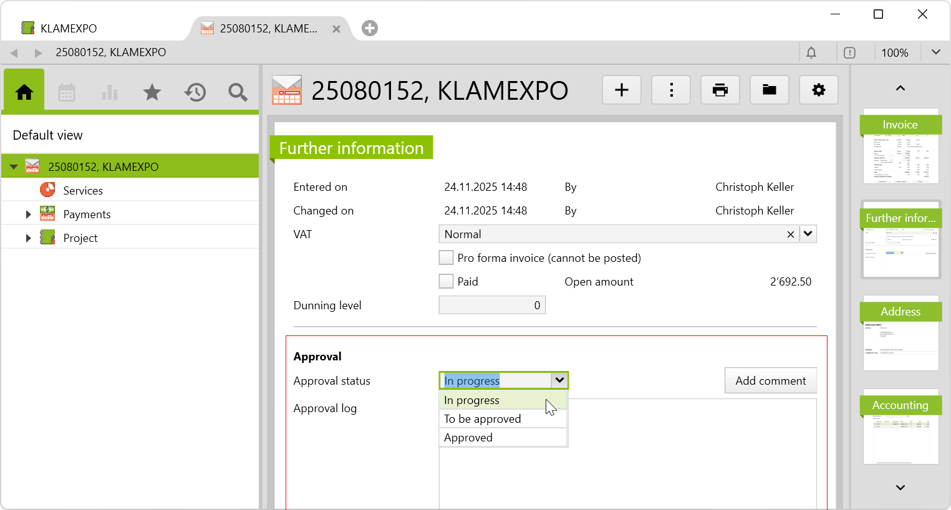Open the favorites star icon
The width and height of the screenshot is (951, 510).
click(x=152, y=92)
